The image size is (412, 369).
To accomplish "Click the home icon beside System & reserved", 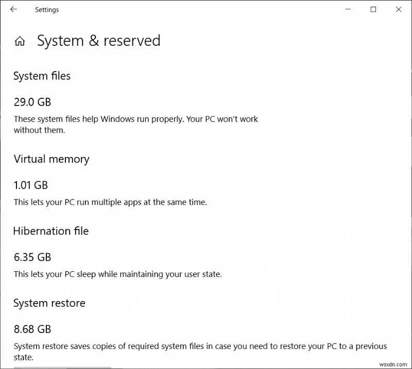I will [x=20, y=41].
